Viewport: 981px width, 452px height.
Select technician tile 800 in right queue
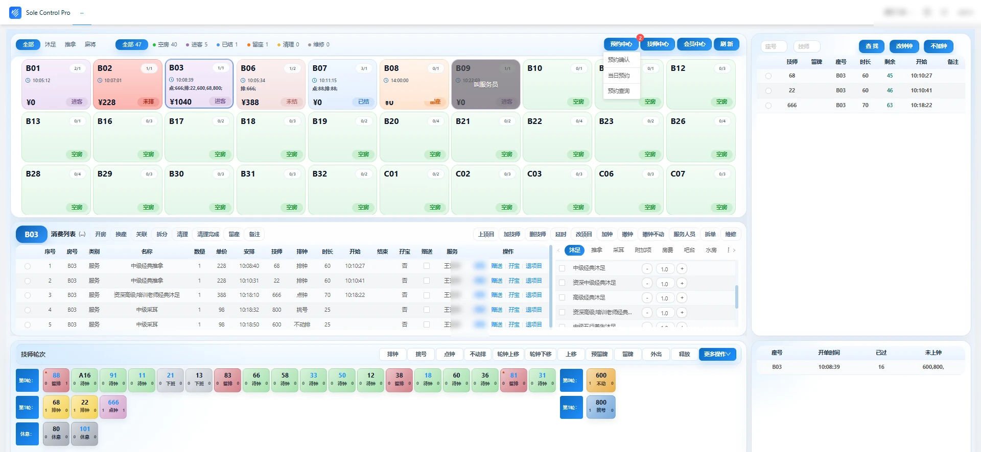[601, 407]
